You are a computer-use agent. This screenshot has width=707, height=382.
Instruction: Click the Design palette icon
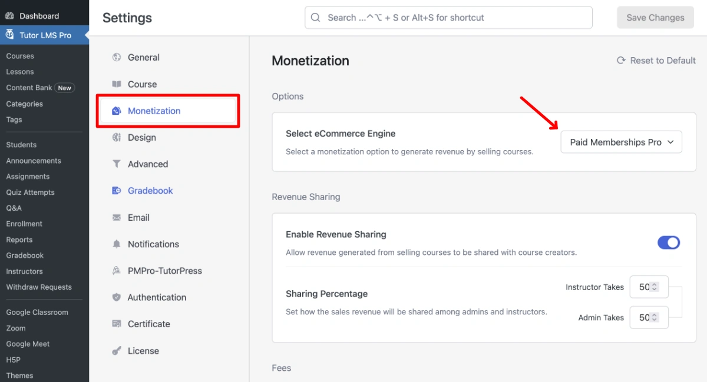tap(117, 137)
